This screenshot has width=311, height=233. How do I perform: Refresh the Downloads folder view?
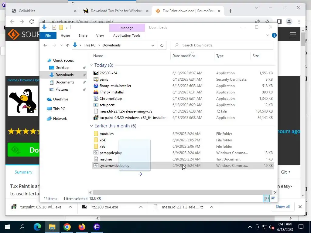162,45
